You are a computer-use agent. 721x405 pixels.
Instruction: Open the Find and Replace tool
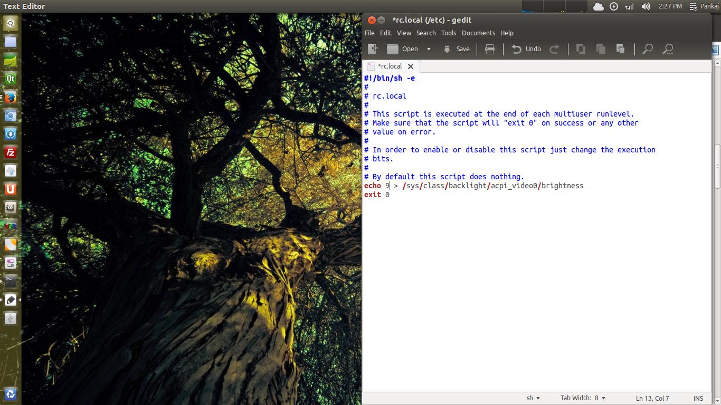(x=668, y=49)
